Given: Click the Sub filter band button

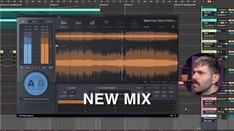Looking at the screenshot, I should [157, 96].
